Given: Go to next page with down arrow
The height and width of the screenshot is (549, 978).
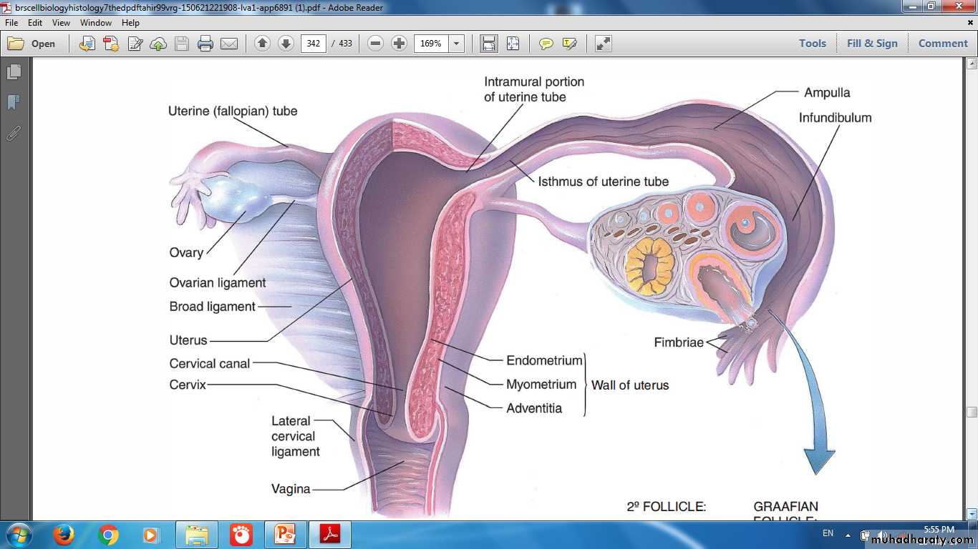Looking at the screenshot, I should pos(286,44).
